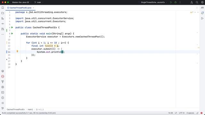Close the CachedThreadPoolEx.java tab

click(33, 8)
